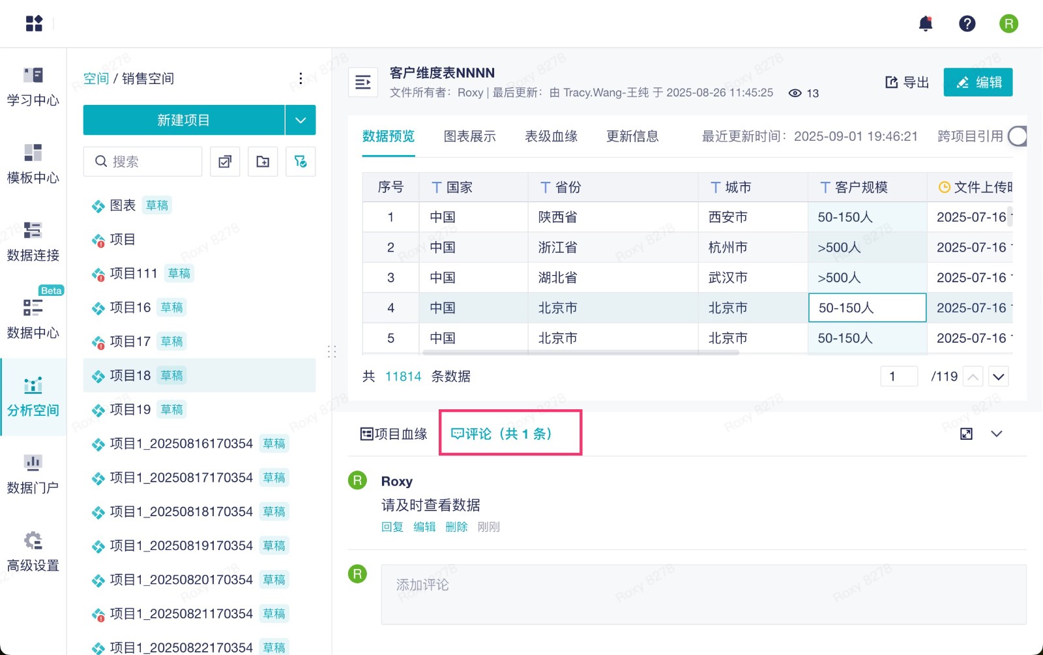Screen dimensions: 1043x655
Task: Open the 新建项目 dropdown arrow
Action: point(301,120)
